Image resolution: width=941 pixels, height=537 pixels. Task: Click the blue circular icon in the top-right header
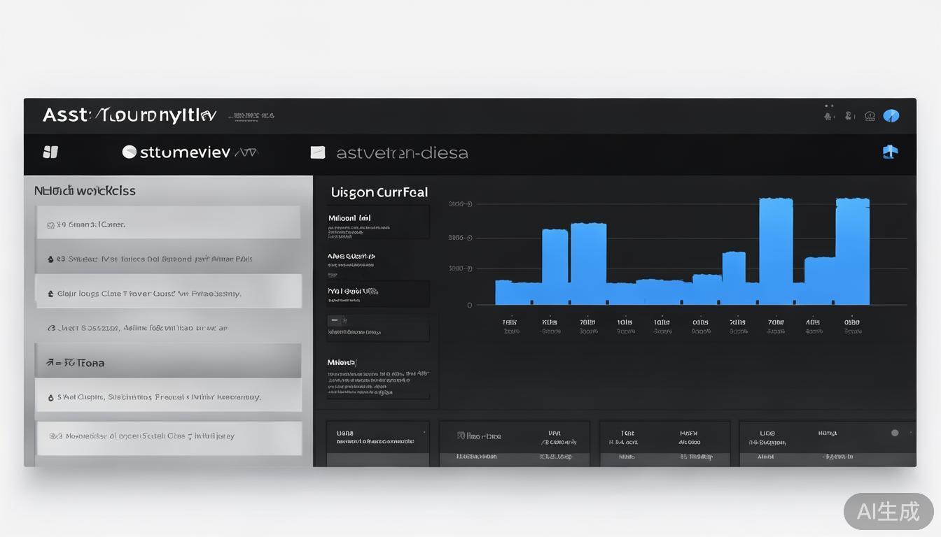coord(891,116)
